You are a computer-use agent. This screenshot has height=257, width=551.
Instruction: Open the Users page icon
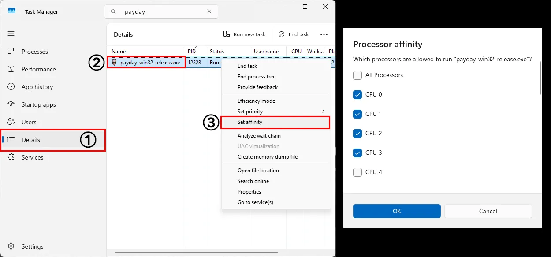coord(11,122)
